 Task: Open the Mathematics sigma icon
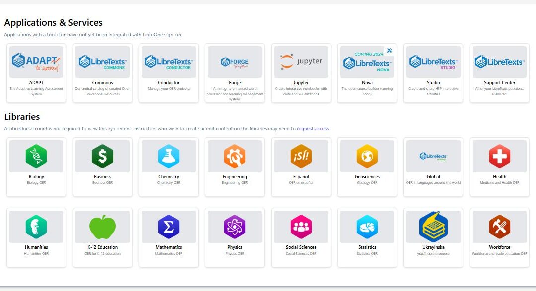[169, 227]
